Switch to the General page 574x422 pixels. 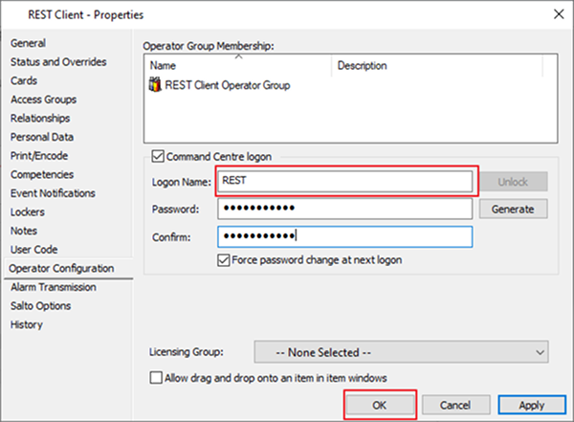point(28,43)
